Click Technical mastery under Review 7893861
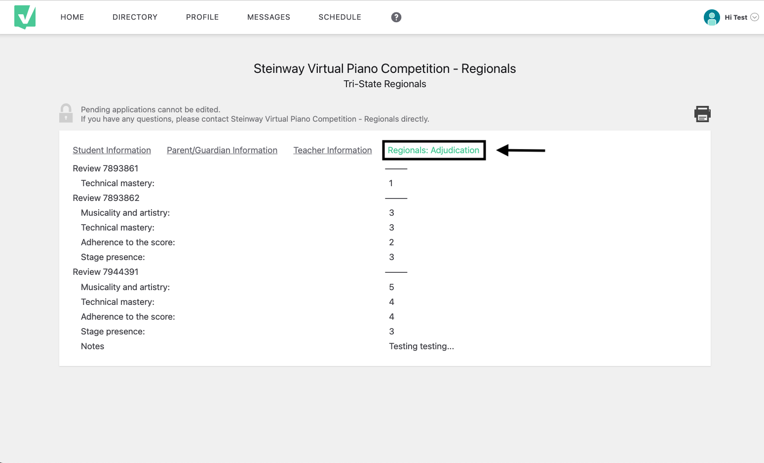764x463 pixels. tap(118, 183)
